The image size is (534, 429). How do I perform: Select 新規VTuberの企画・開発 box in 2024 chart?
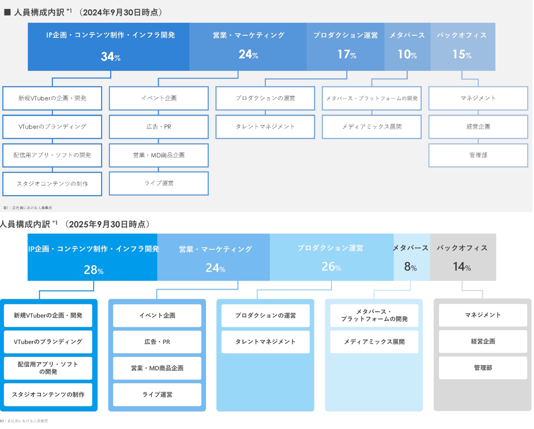52,98
